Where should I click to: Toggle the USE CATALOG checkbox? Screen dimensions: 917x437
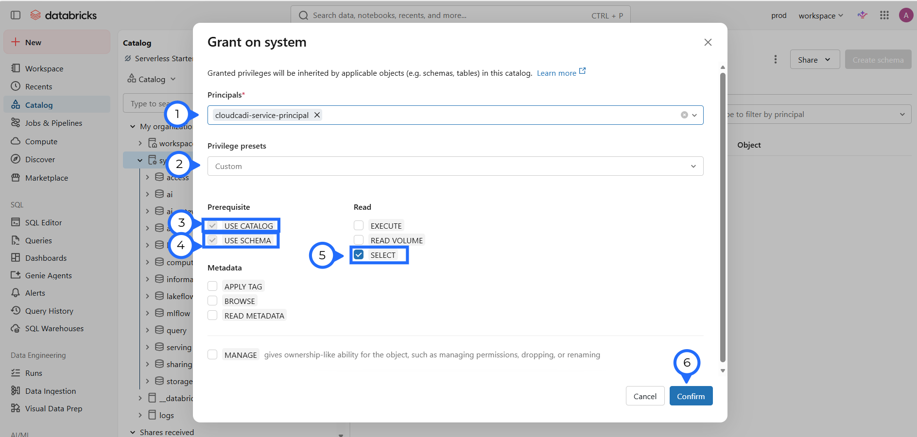pos(212,226)
